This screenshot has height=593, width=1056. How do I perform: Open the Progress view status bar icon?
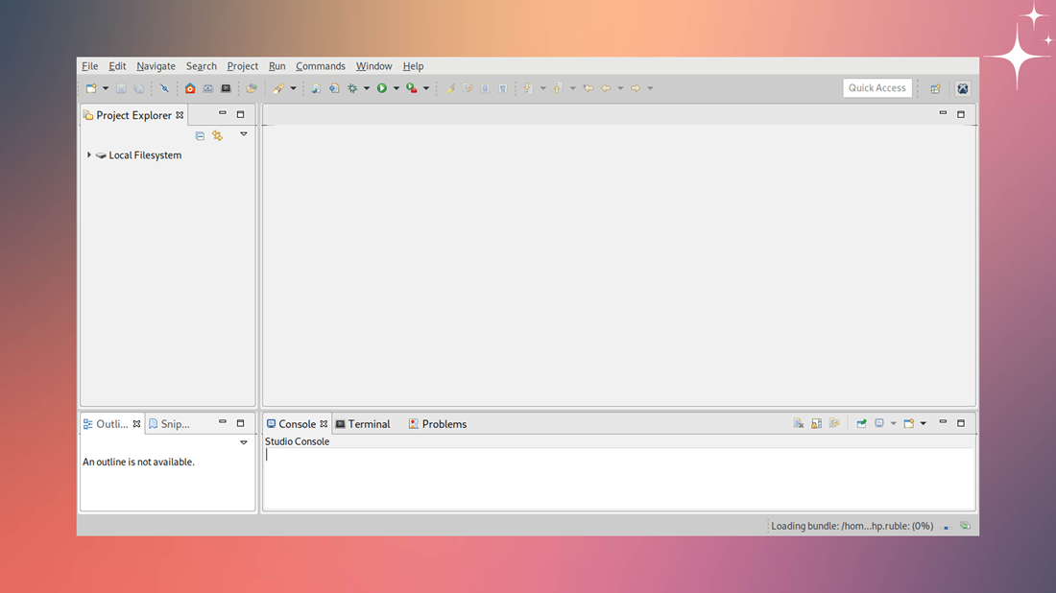(965, 526)
